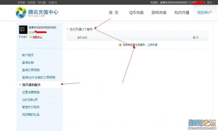Open 手机版 in the top bar
The width and height of the screenshot is (218, 131).
[21, 2]
